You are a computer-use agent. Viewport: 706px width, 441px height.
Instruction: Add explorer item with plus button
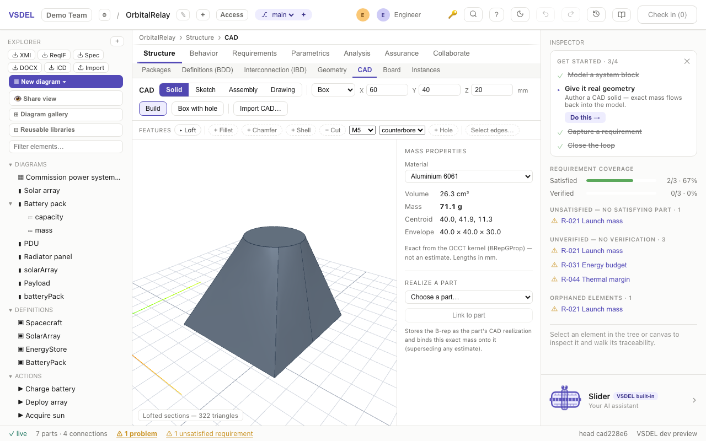117,41
